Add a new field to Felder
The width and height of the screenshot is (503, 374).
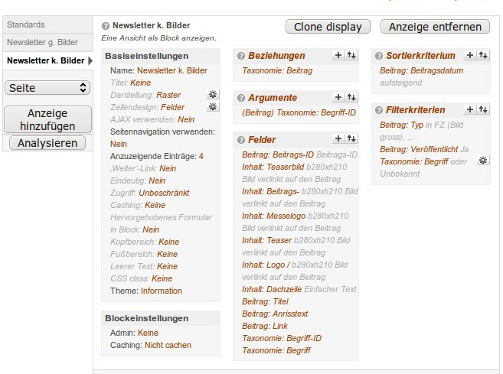339,138
